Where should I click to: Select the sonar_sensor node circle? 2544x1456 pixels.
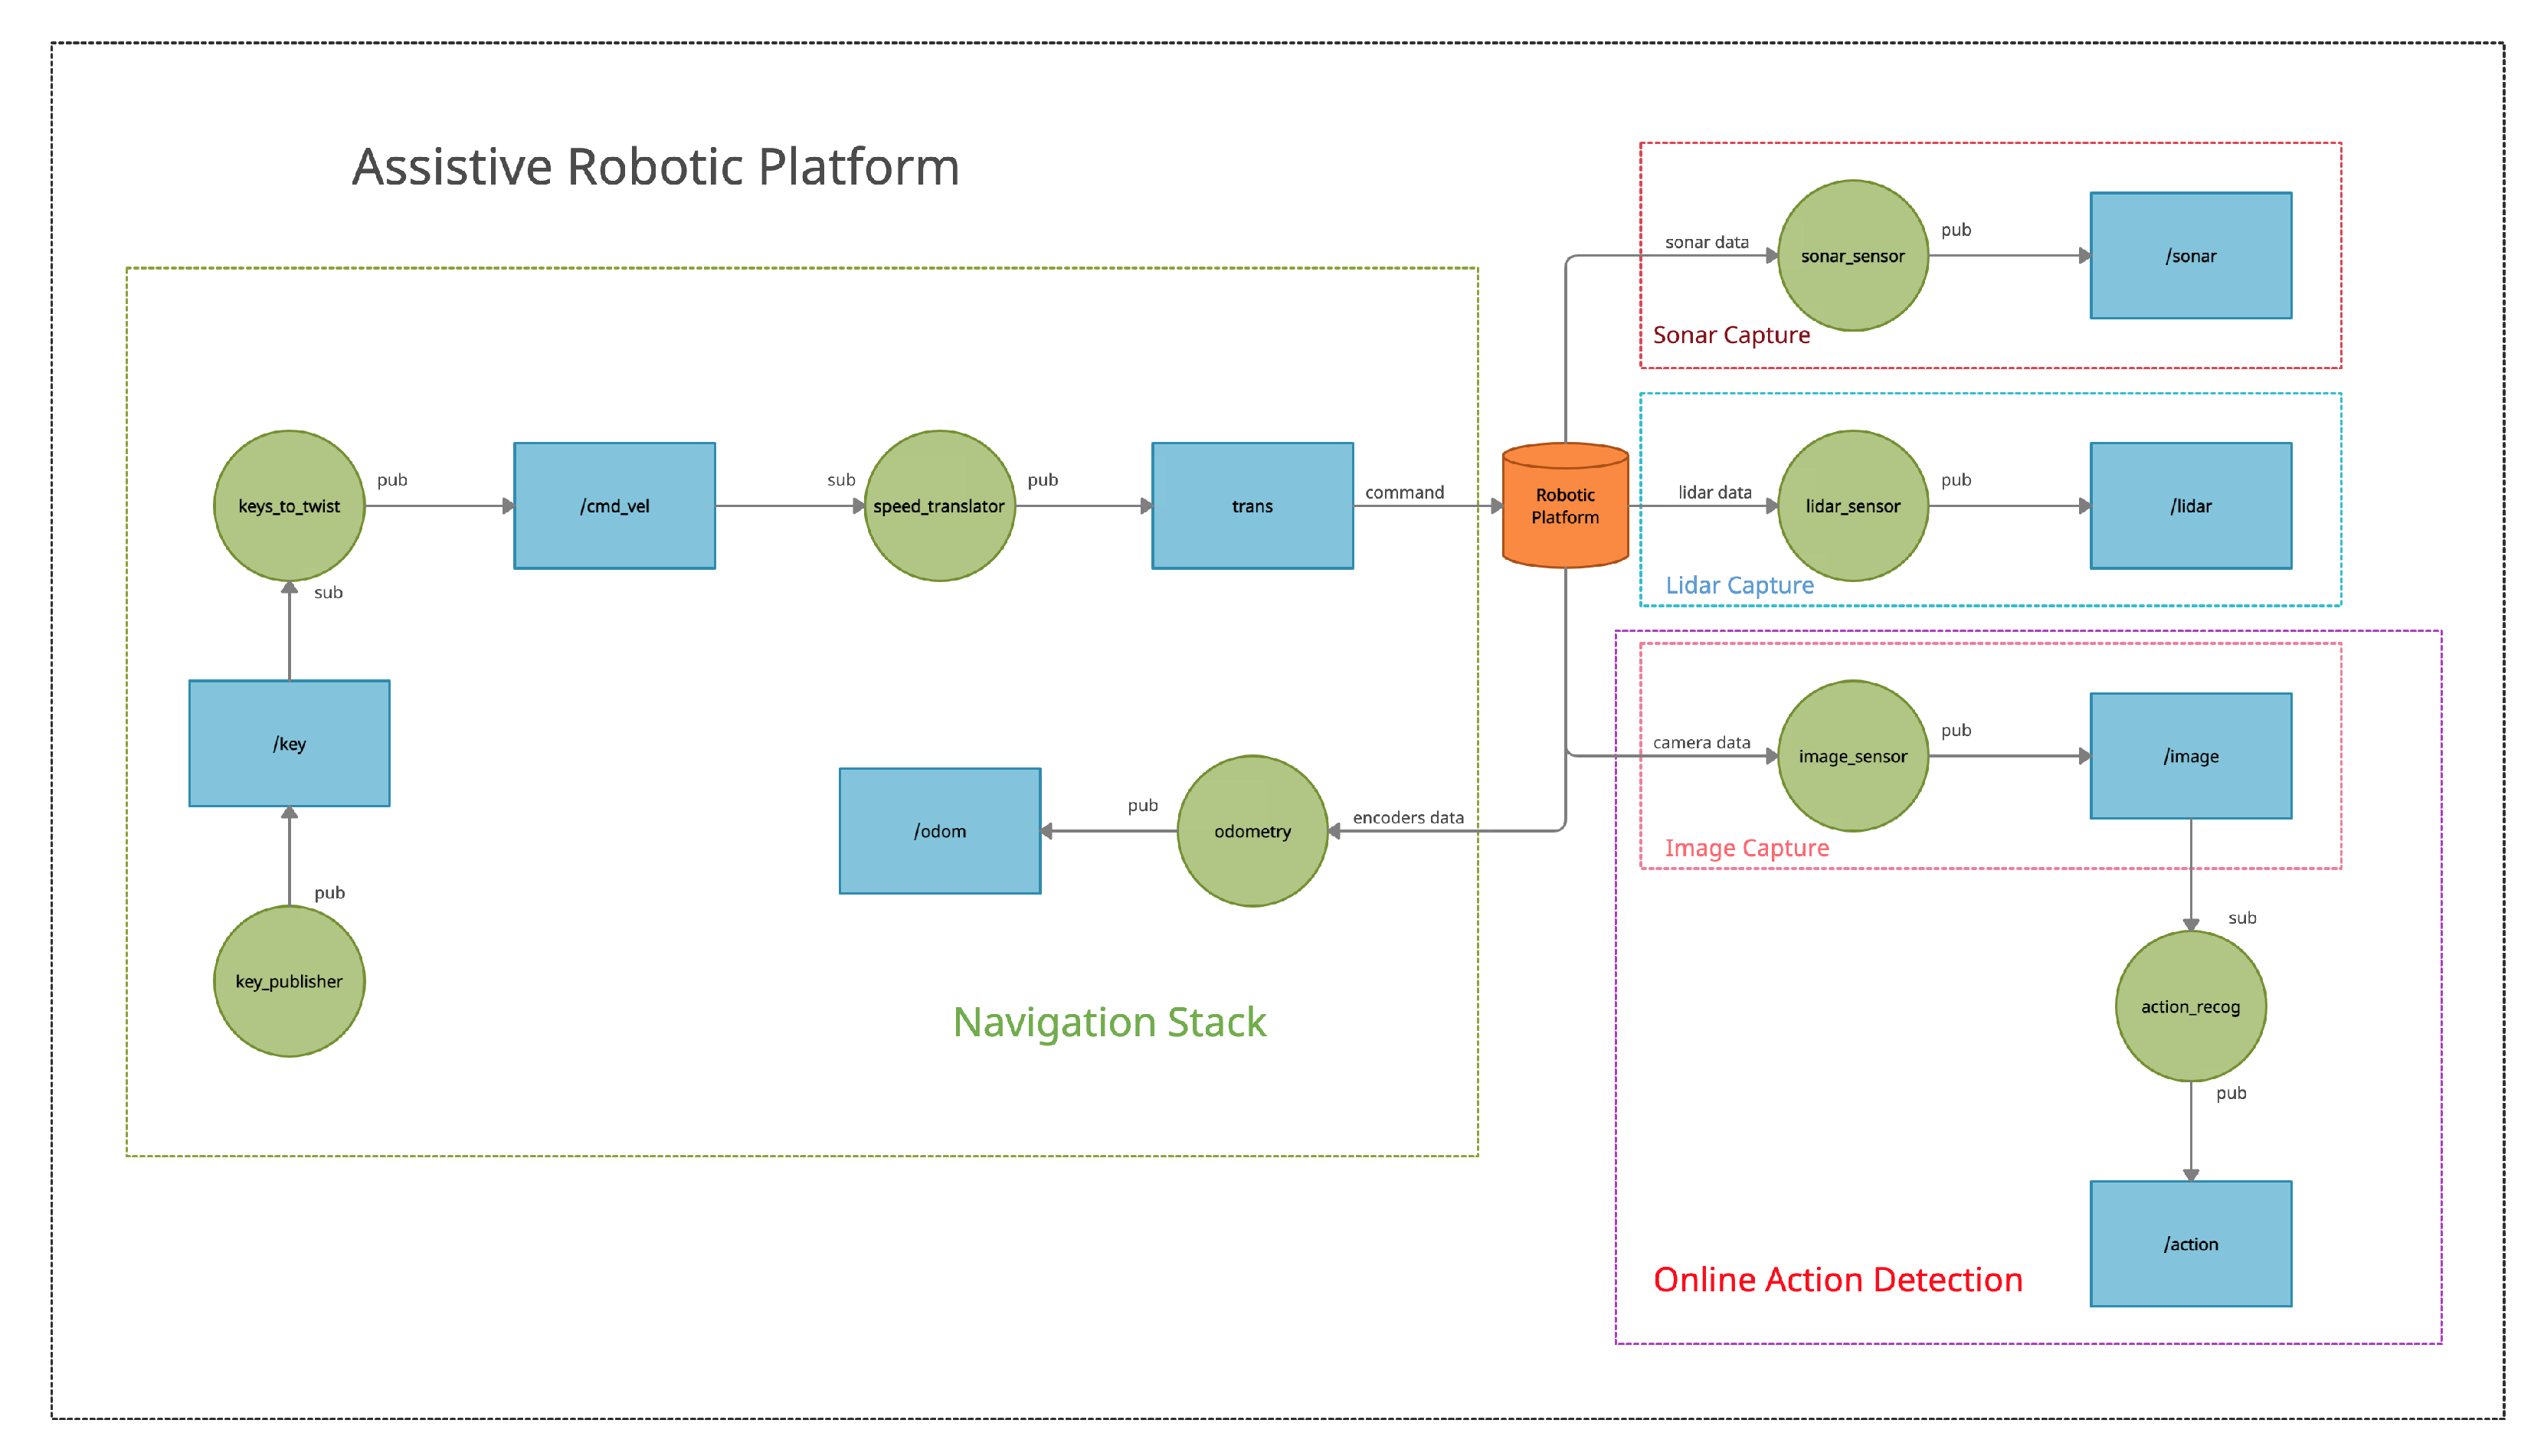(x=1852, y=256)
